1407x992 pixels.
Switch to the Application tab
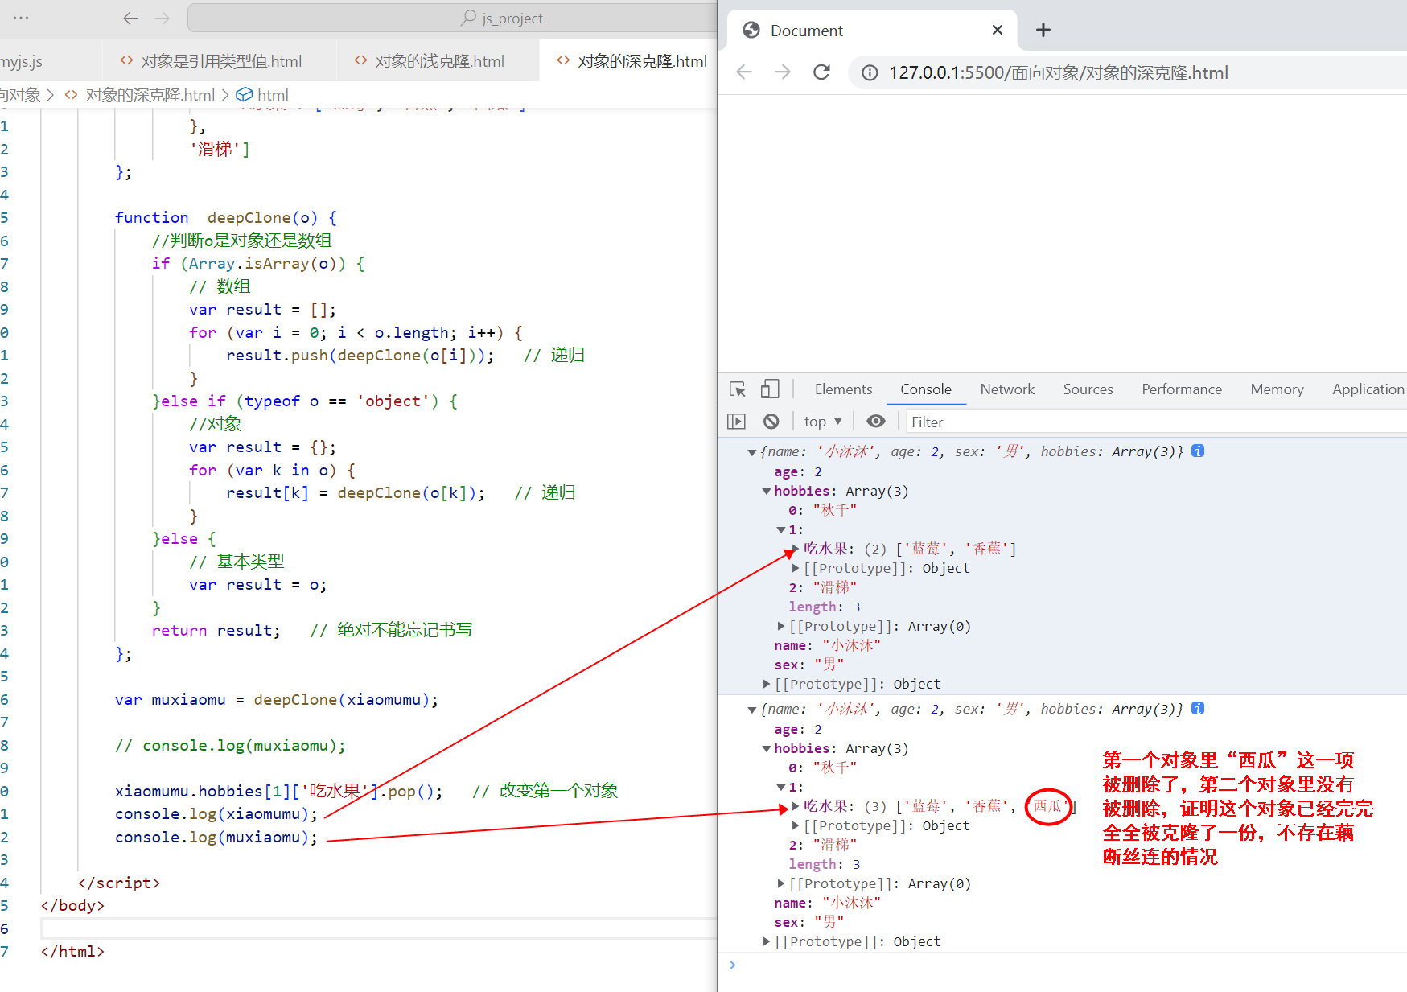tap(1368, 389)
